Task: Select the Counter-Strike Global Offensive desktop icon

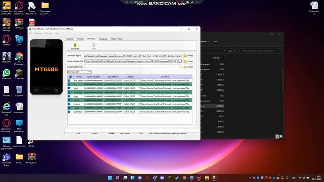Action: pyautogui.click(x=6, y=8)
